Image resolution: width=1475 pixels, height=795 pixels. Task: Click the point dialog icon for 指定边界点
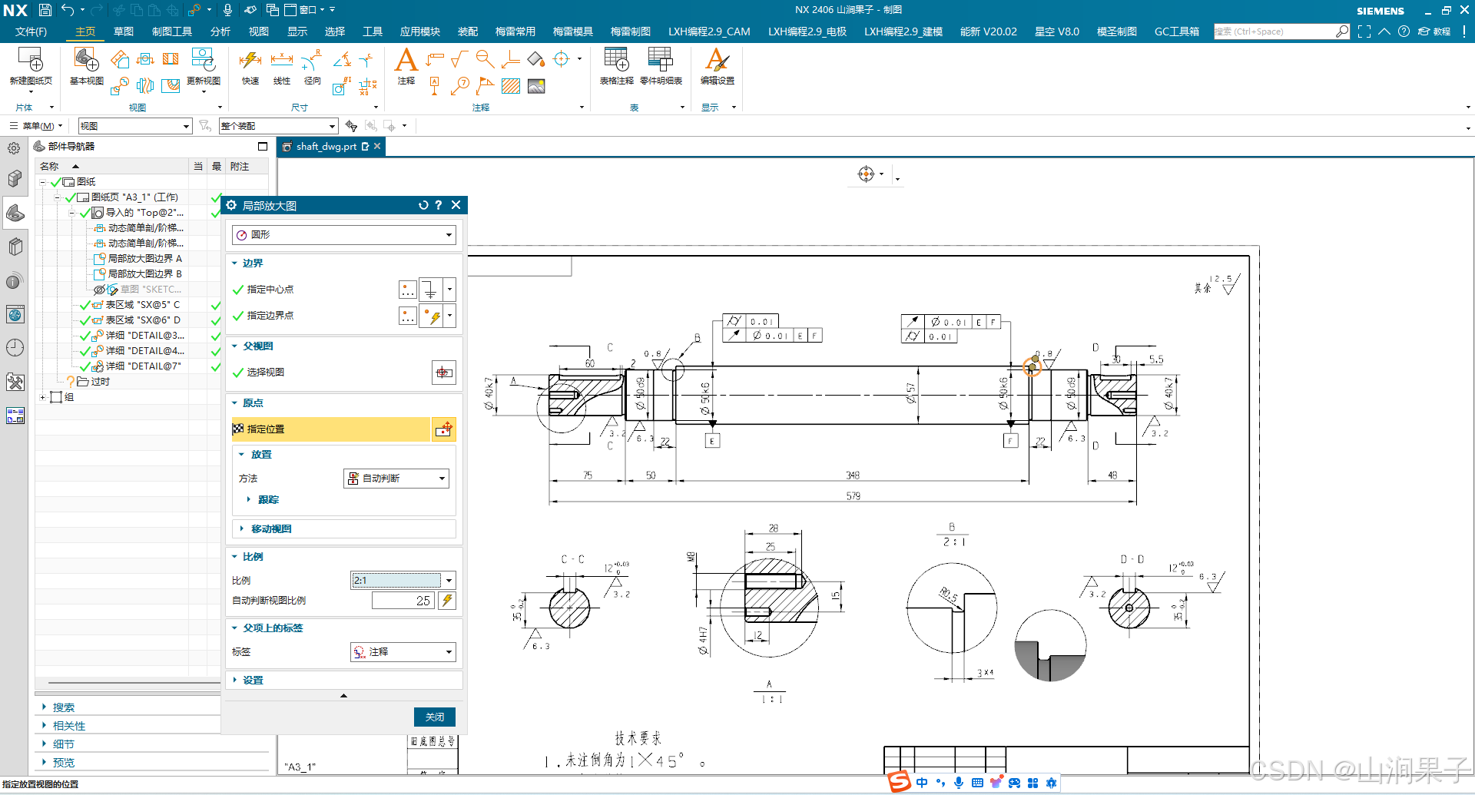tap(408, 316)
